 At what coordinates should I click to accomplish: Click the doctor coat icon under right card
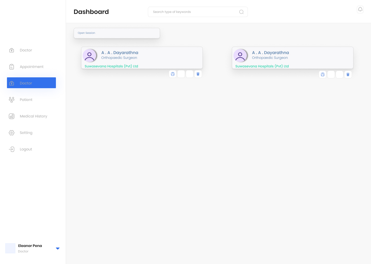tap(323, 75)
